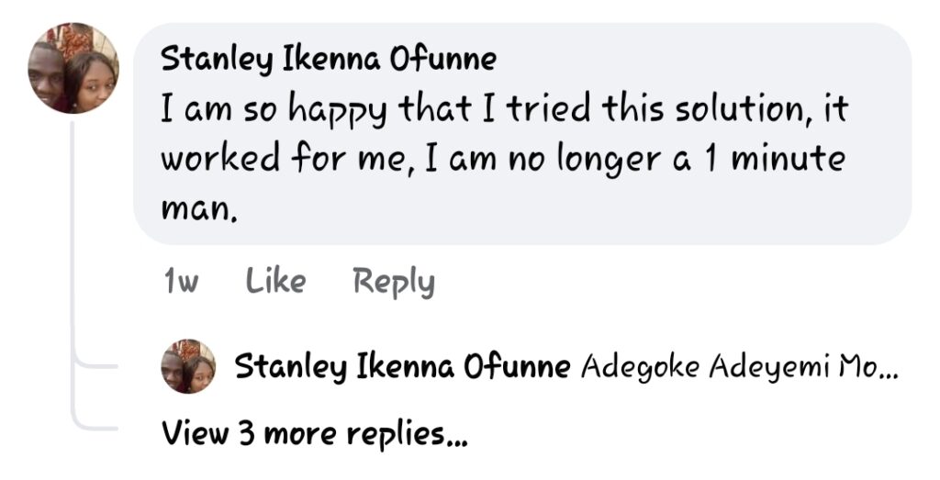
Task: Expand View 3 more replies
Action: point(314,432)
